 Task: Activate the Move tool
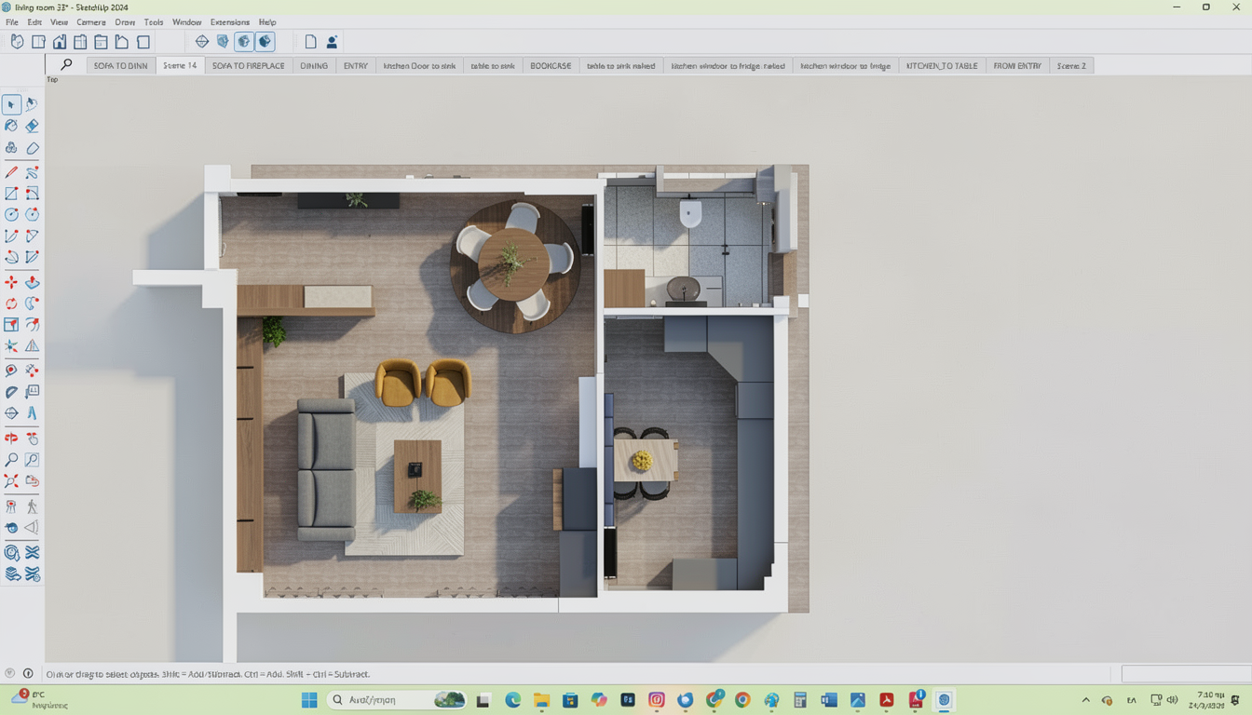coord(11,282)
